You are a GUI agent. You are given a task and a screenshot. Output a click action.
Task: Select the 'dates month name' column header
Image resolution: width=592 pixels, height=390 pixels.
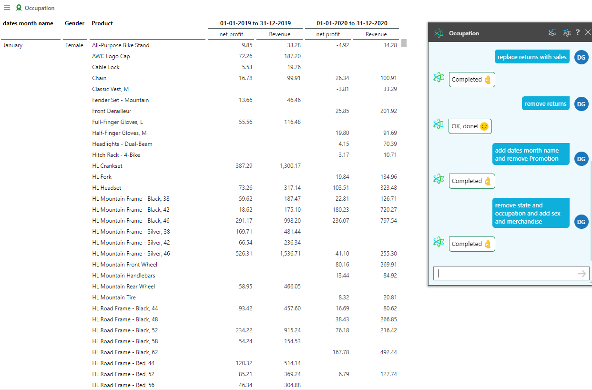(28, 23)
